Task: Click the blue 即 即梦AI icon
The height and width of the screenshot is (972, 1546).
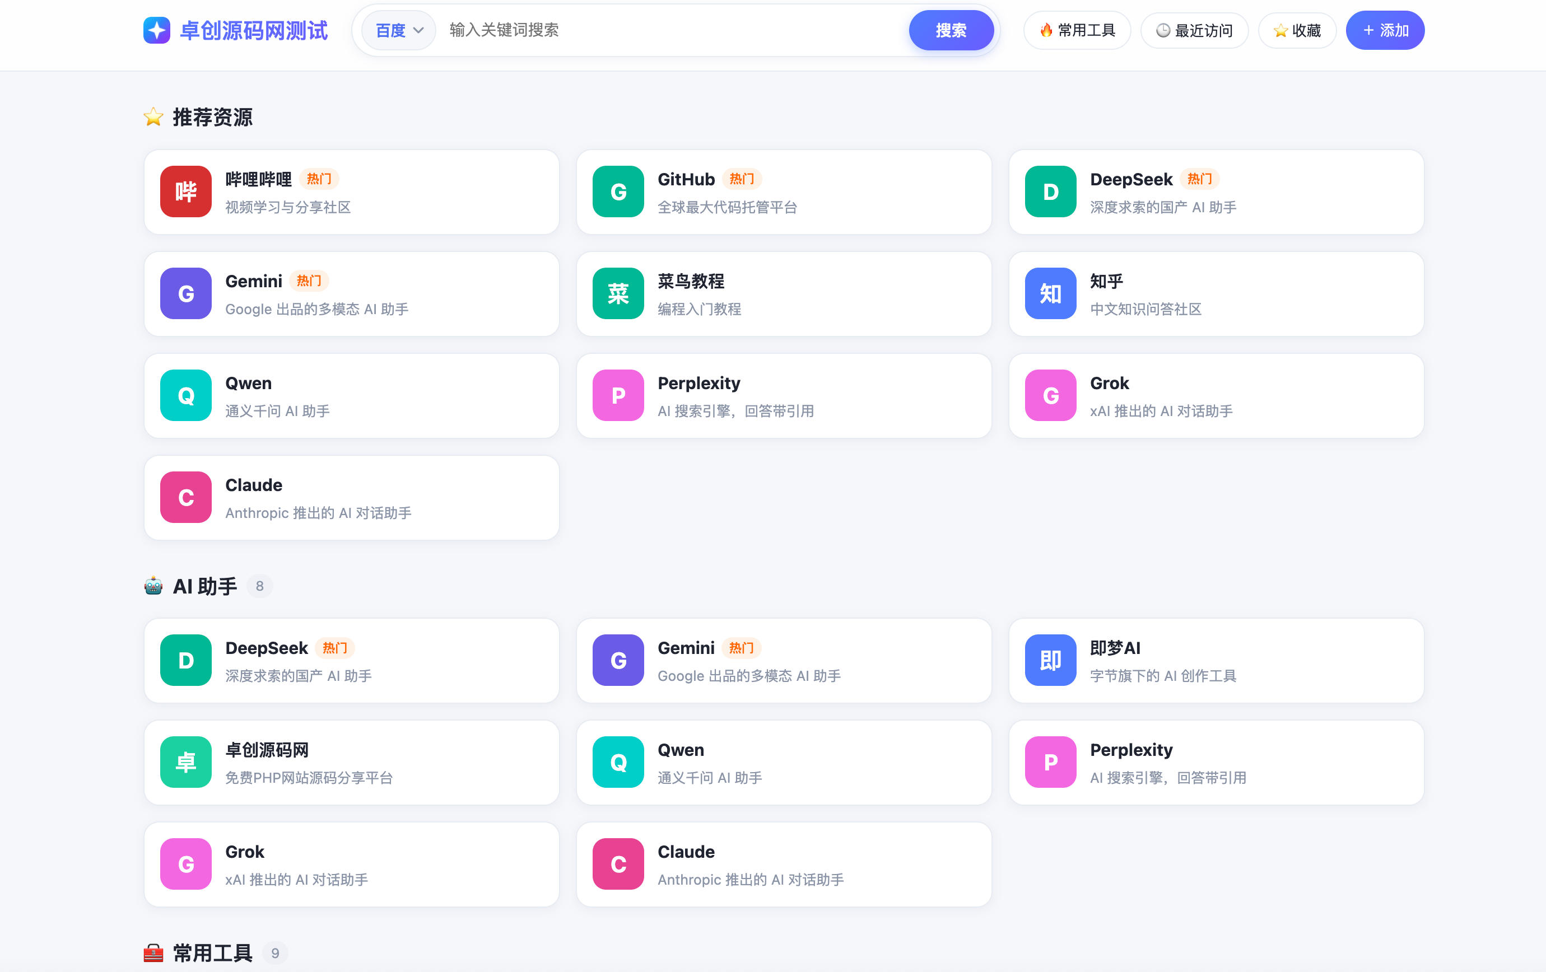Action: [1050, 661]
